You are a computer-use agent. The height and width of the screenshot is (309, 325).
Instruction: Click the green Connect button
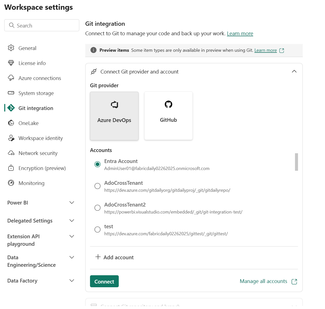pyautogui.click(x=104, y=281)
